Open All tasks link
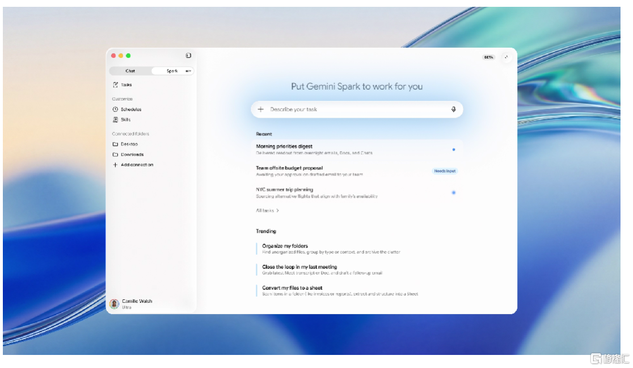The height and width of the screenshot is (368, 633). coord(267,211)
